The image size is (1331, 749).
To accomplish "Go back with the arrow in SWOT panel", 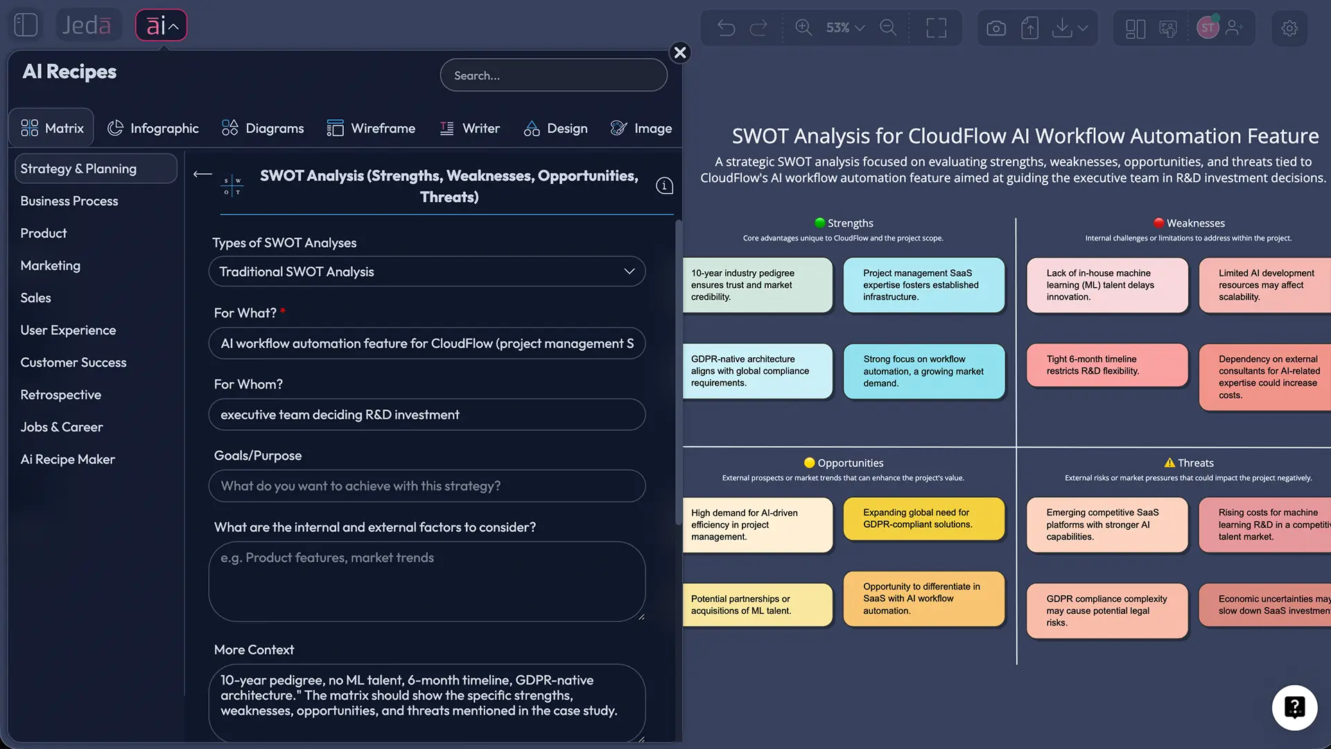I will click(x=202, y=174).
